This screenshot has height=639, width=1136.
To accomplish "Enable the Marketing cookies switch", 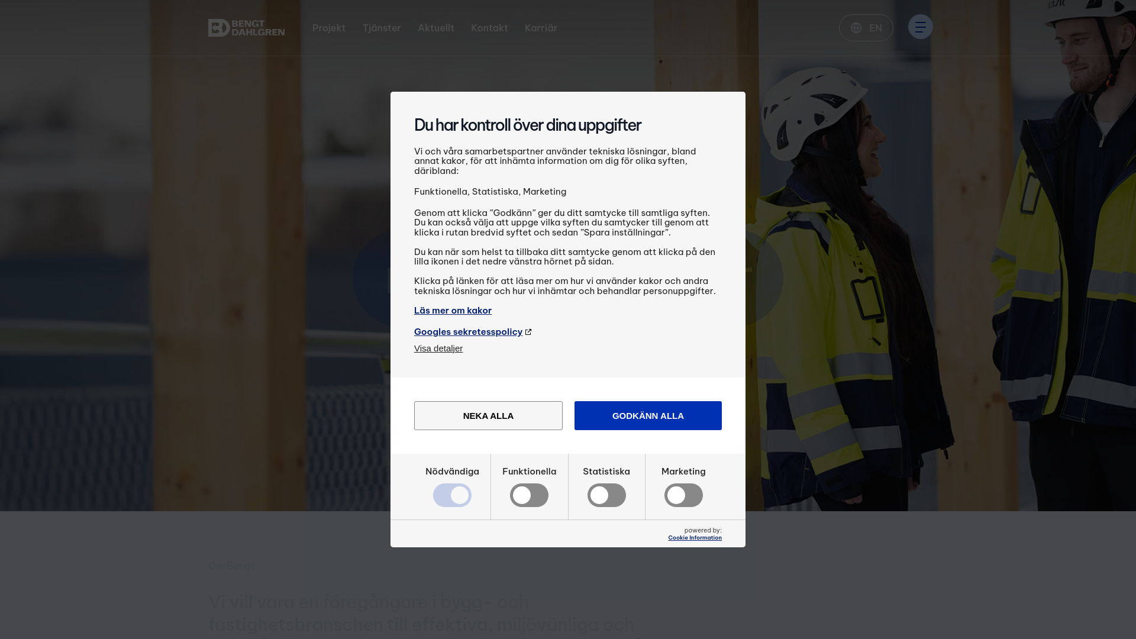I will [683, 495].
